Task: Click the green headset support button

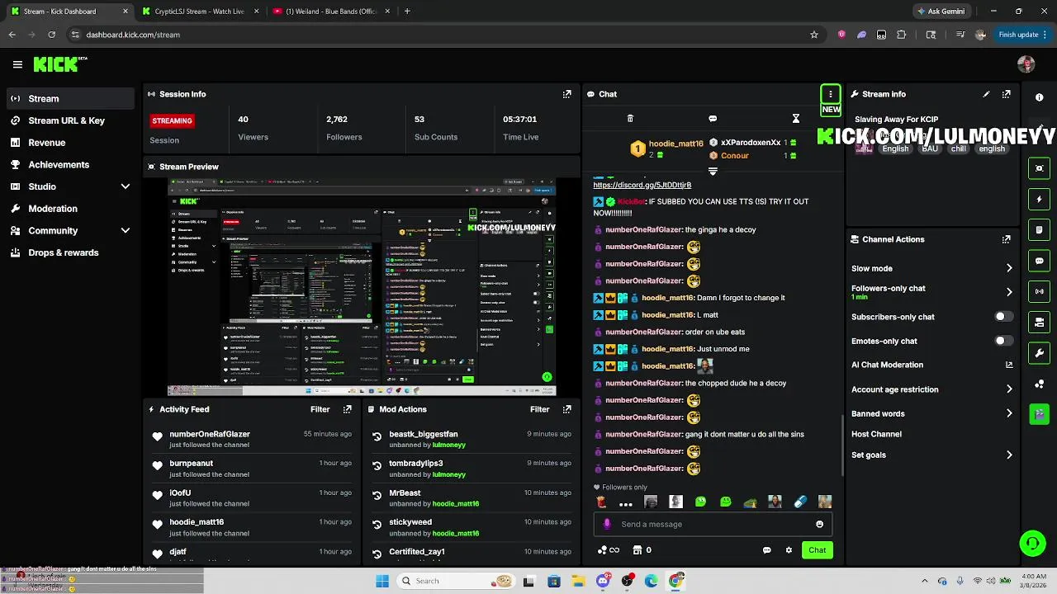Action: click(x=1032, y=543)
